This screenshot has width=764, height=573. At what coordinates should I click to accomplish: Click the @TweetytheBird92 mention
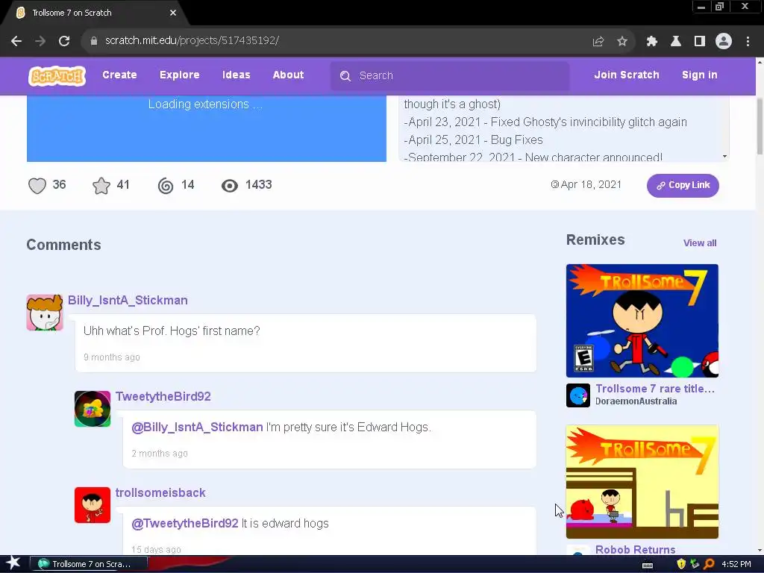(x=185, y=523)
